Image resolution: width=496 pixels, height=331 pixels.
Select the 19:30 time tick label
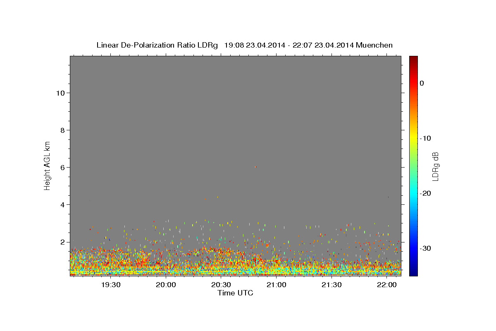[x=111, y=285]
